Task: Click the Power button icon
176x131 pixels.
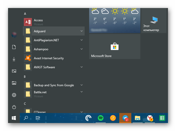Action: 14,107
